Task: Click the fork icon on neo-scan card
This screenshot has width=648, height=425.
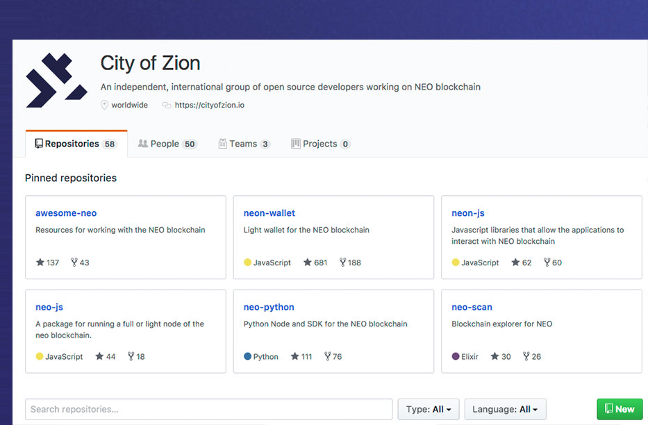Action: [526, 356]
